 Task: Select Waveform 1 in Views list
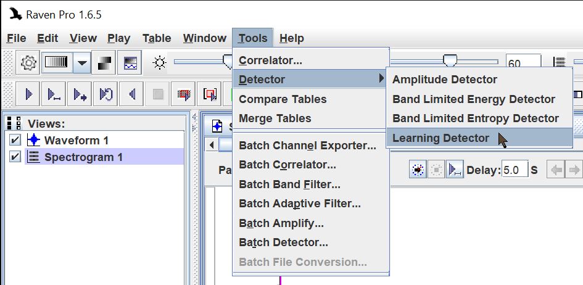tap(76, 140)
